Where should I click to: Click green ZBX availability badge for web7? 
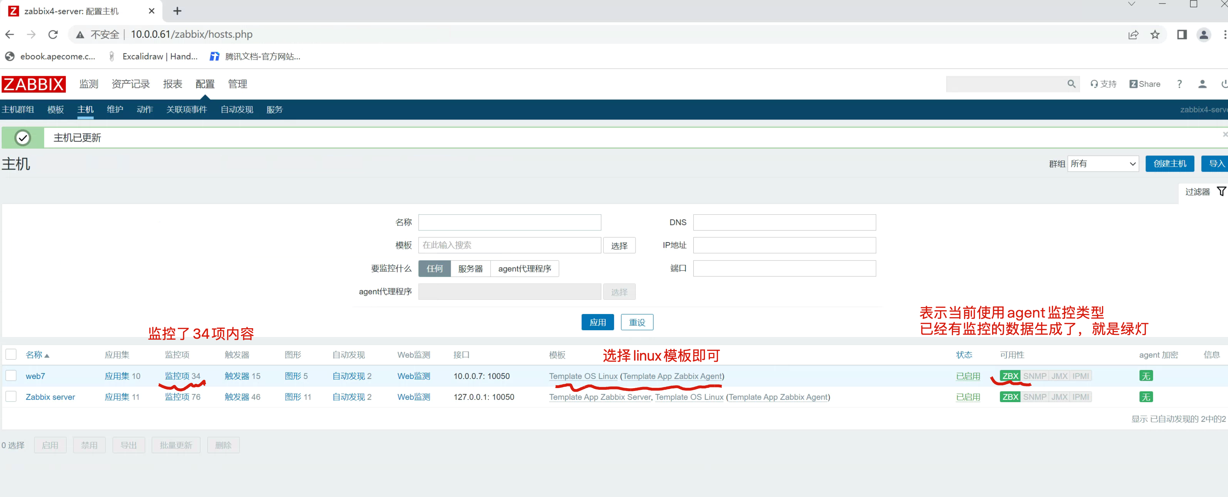[x=1010, y=376]
